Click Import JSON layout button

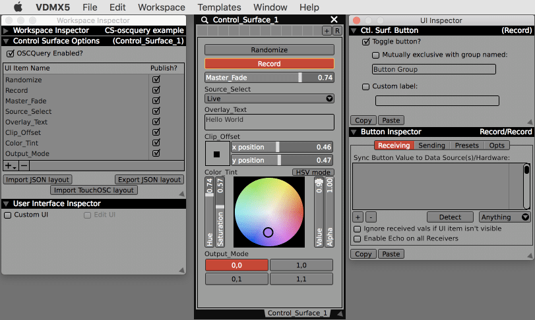[x=38, y=180]
